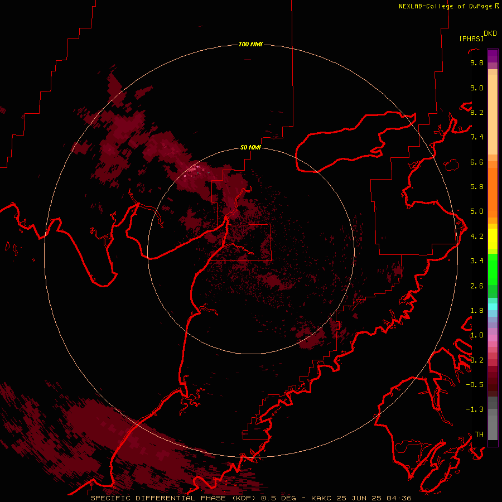
Task: Pick the bright green color bar band
Action: click(493, 269)
